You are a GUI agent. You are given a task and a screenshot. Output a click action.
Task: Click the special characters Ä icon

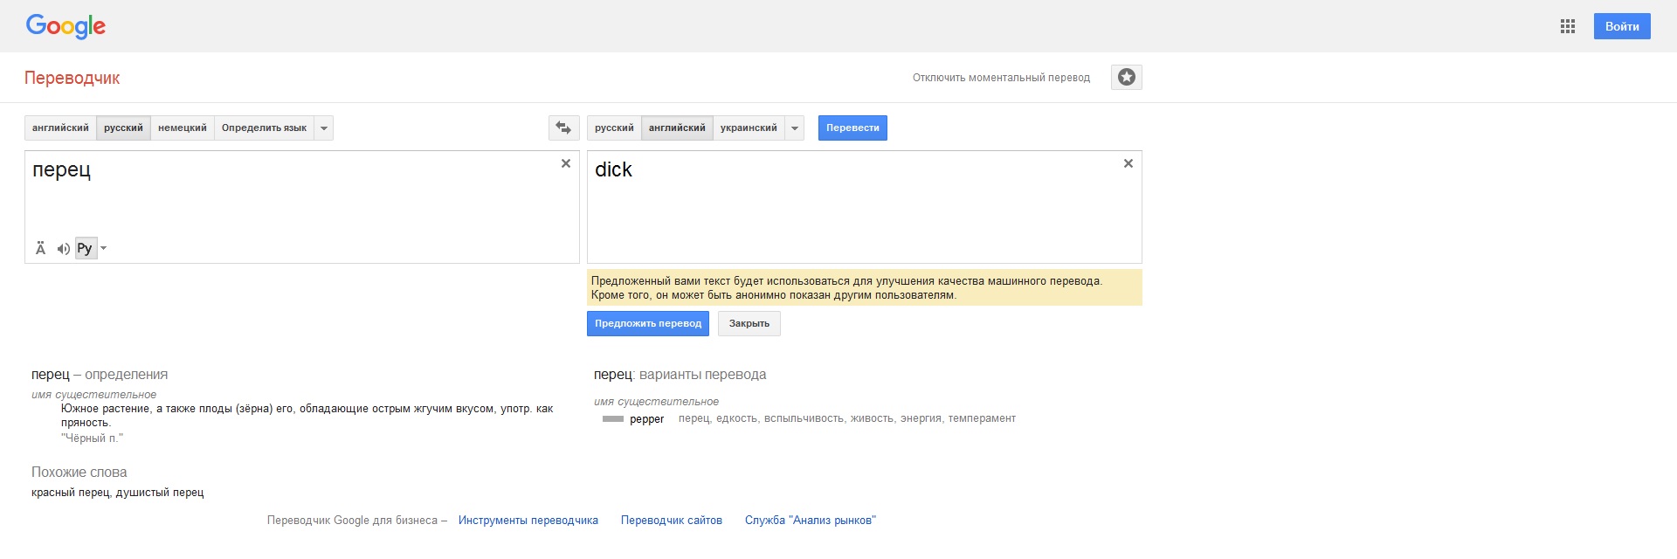40,249
